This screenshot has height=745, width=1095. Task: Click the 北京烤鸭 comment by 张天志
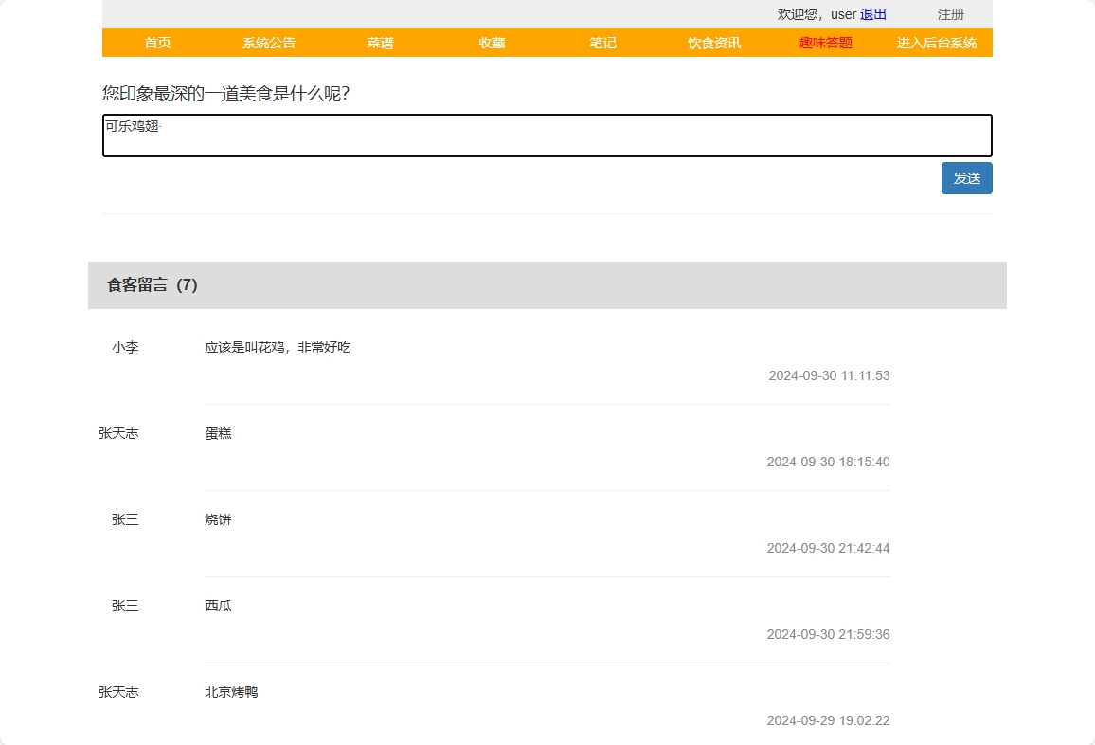[x=231, y=692]
